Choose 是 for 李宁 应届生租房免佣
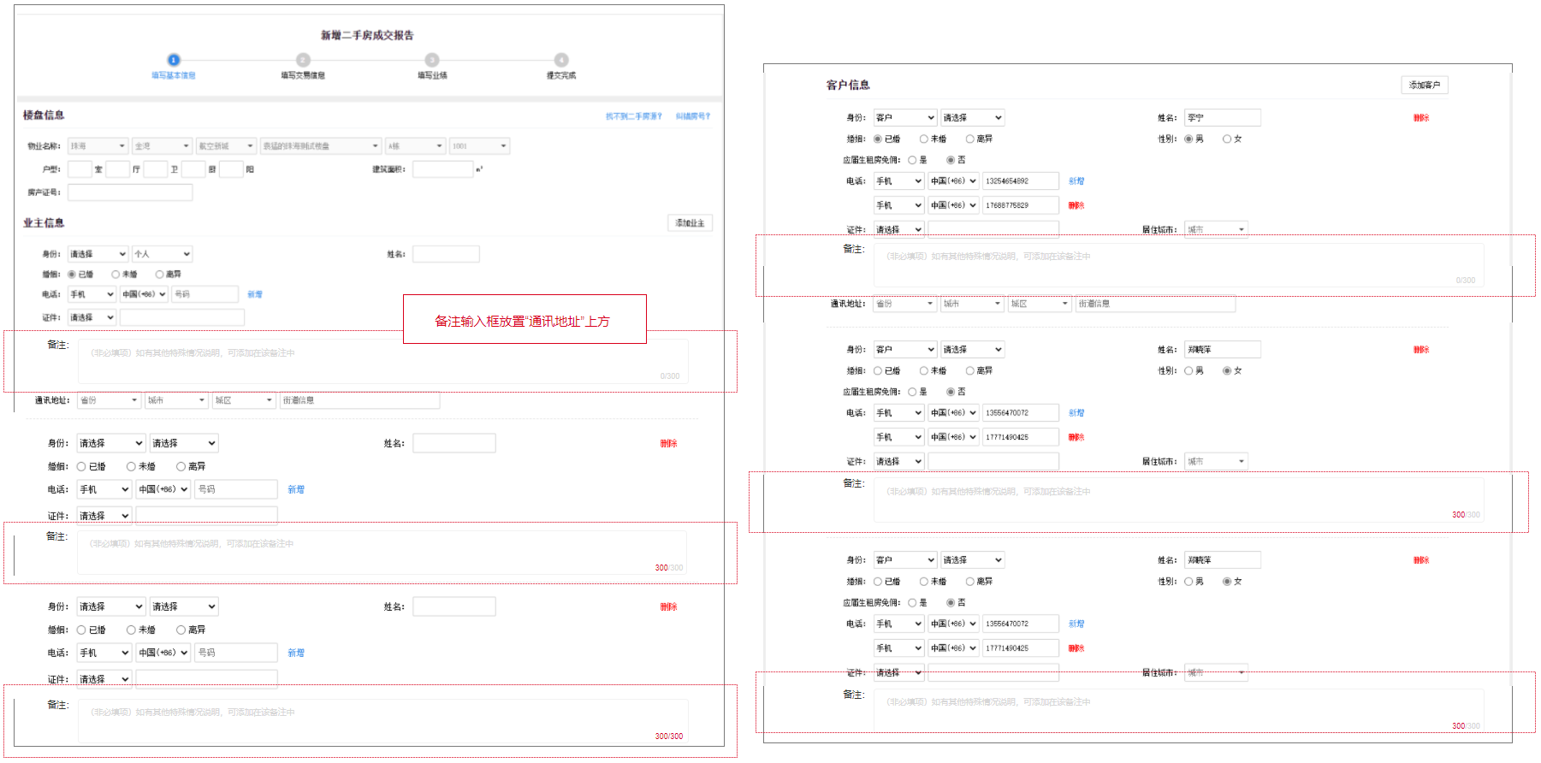 [x=912, y=160]
